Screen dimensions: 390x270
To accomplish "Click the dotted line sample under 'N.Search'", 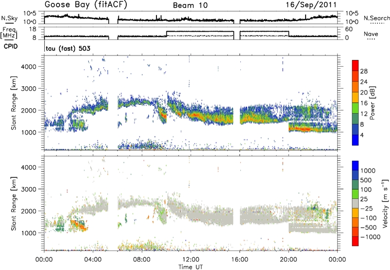I will tap(377, 23).
